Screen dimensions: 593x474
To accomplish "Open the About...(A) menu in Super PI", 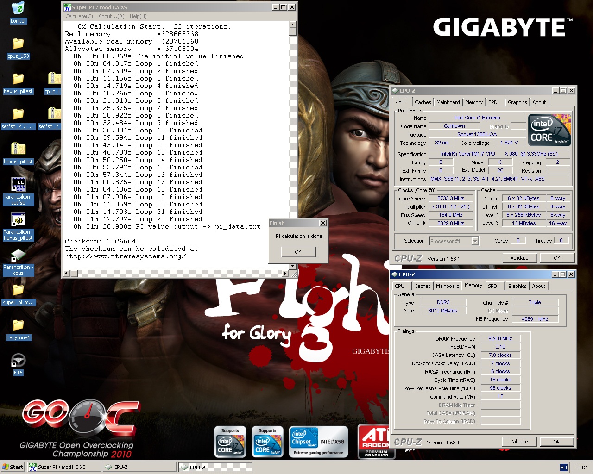I will point(111,16).
